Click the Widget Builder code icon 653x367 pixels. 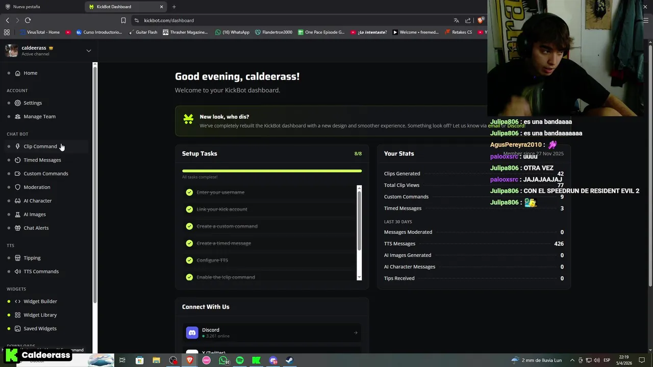(17, 301)
